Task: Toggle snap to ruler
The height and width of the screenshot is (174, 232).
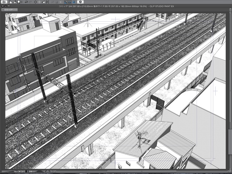Action: coord(66,2)
